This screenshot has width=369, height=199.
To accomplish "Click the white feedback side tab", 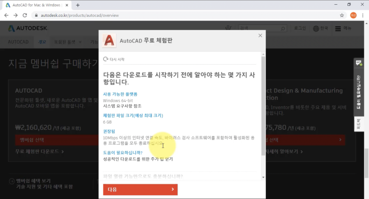I will pyautogui.click(x=358, y=124).
